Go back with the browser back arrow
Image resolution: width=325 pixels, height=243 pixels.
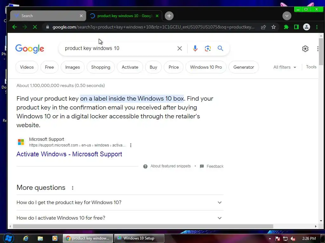click(15, 27)
